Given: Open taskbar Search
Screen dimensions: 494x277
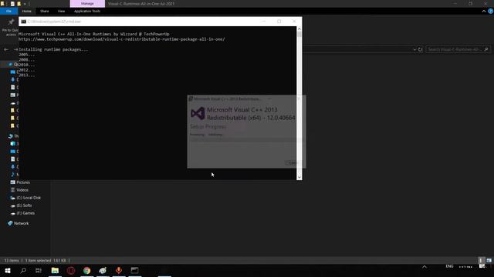Looking at the screenshot, I should tap(23, 270).
